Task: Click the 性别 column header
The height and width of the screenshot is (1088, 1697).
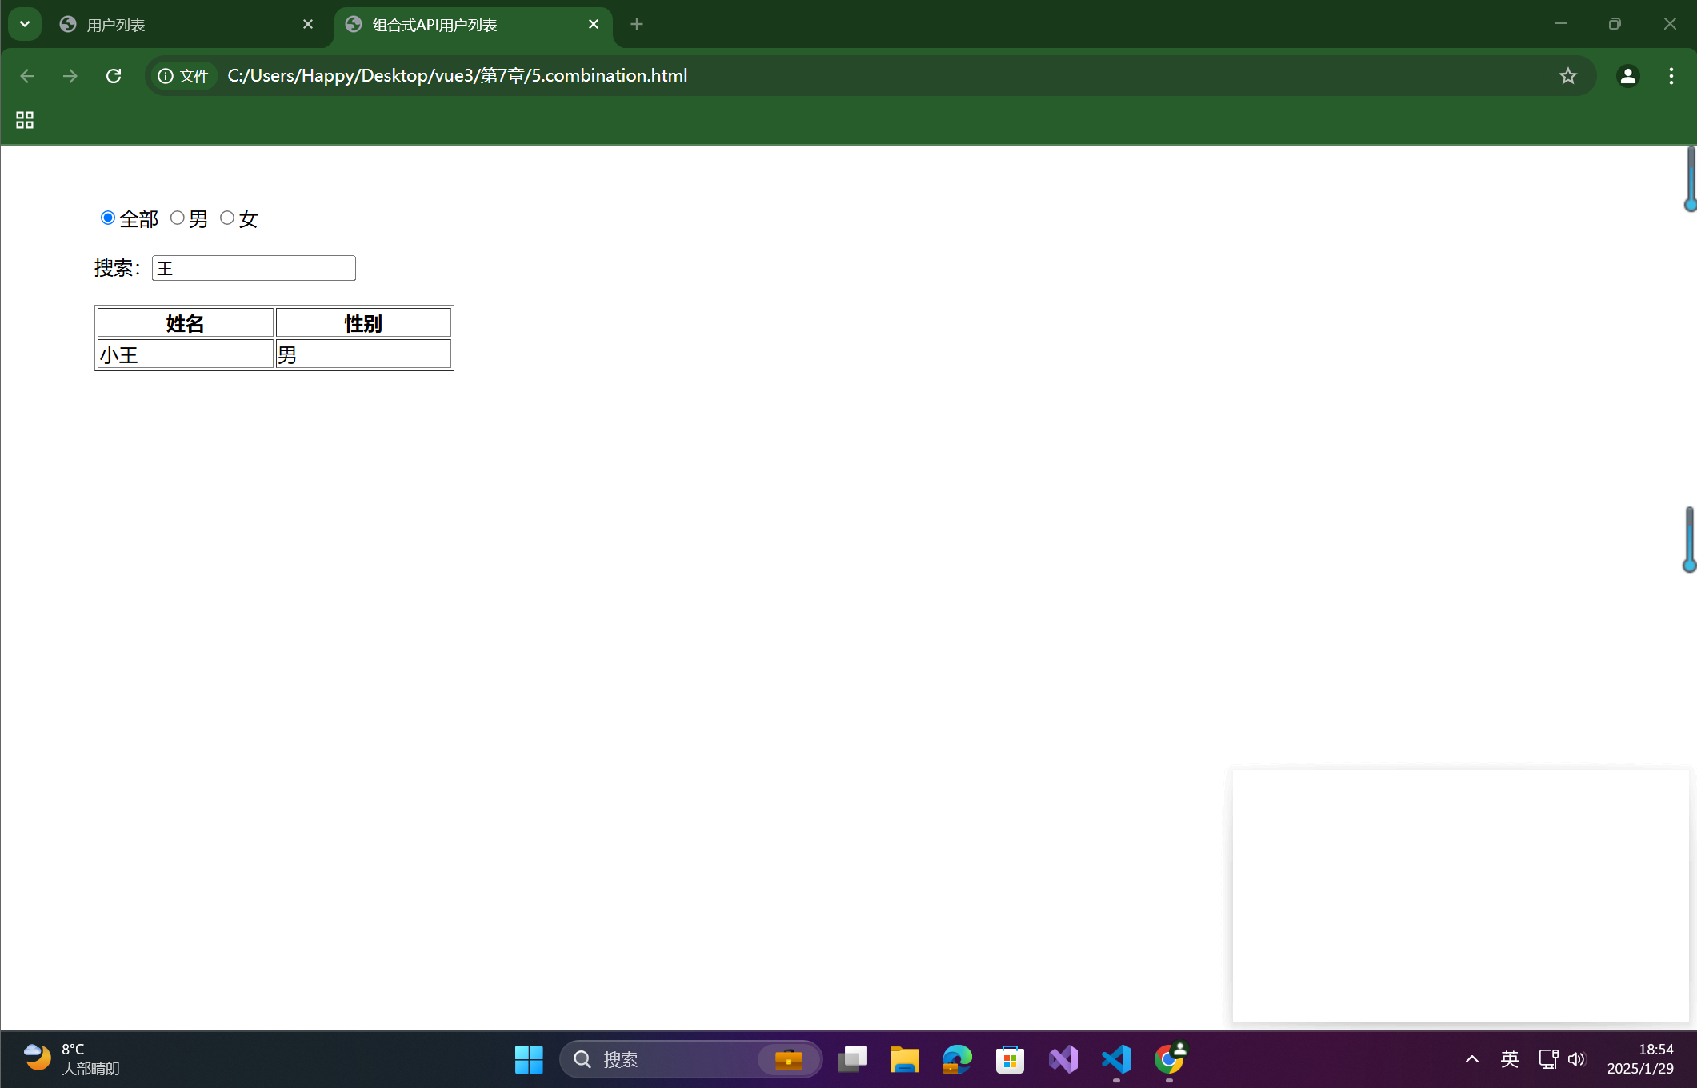Action: click(x=363, y=323)
